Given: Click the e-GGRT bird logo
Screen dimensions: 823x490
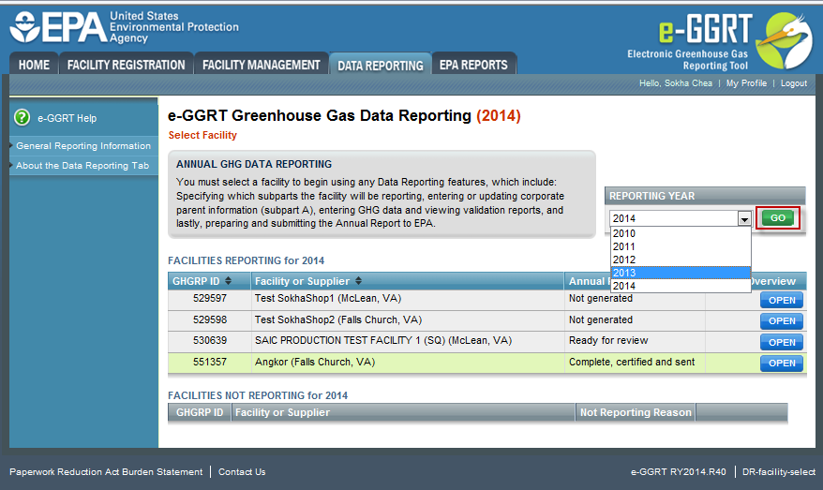Looking at the screenshot, I should point(785,40).
